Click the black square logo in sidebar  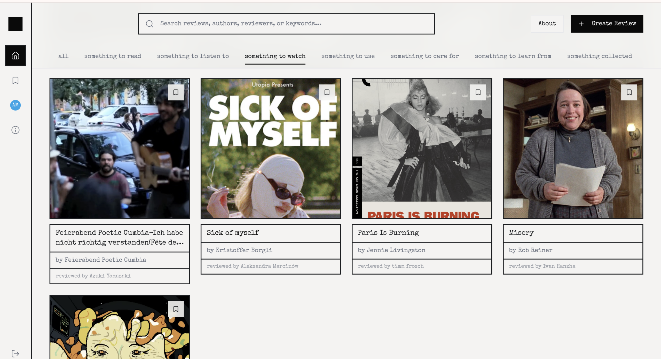pyautogui.click(x=15, y=24)
